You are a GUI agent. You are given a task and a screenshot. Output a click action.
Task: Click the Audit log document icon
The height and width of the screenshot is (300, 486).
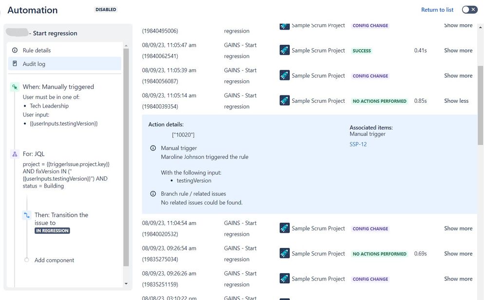(x=15, y=63)
